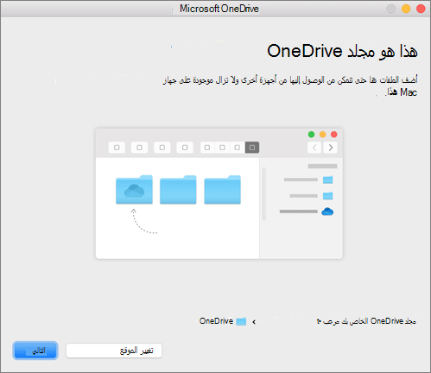Click the 'Microsoft OneDrive' window title
The image size is (431, 373).
pyautogui.click(x=219, y=9)
